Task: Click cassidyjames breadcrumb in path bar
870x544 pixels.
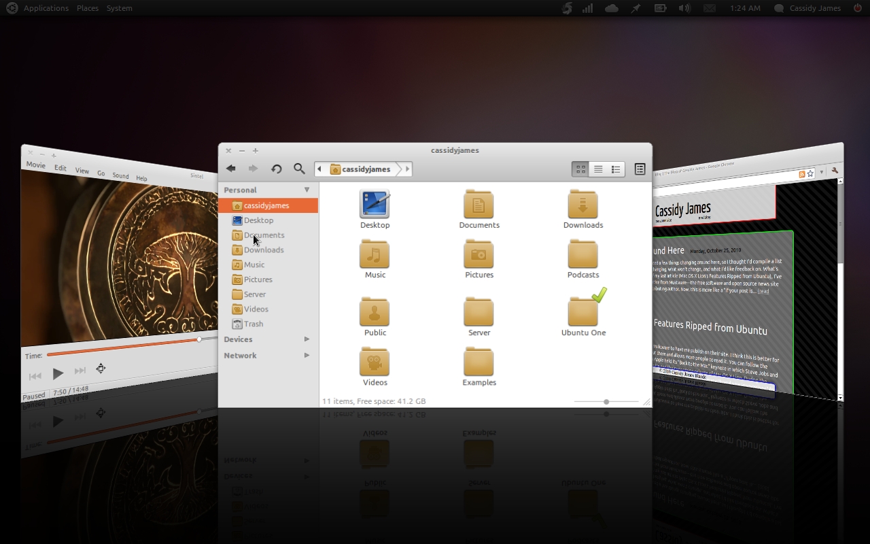Action: (x=360, y=169)
